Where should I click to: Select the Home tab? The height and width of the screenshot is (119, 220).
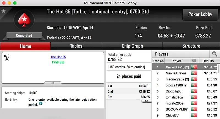pyautogui.click(x=25, y=46)
